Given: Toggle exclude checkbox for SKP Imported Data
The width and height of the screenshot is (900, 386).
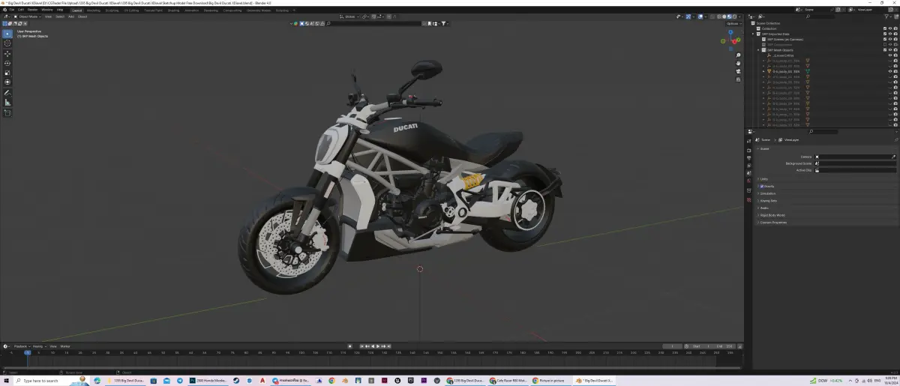Looking at the screenshot, I should (x=885, y=34).
